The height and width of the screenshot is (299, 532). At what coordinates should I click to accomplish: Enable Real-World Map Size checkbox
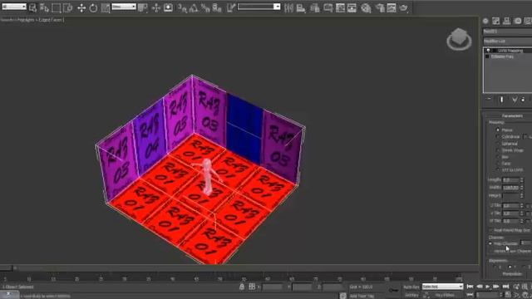click(491, 230)
